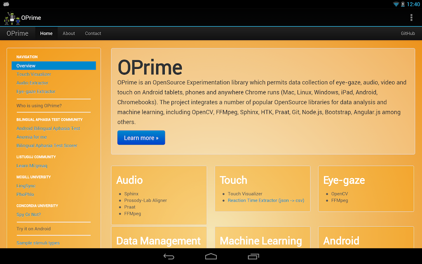Click OpenCV in the Eye-gaze list
This screenshot has height=264, width=422.
340,194
